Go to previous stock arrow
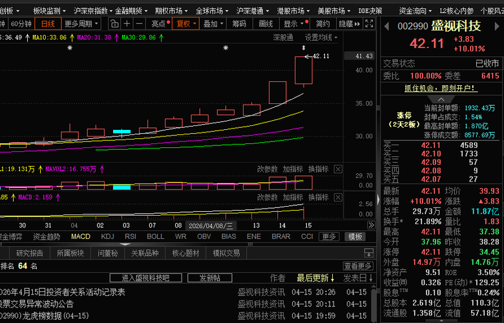Viewport: 504px width, 323px height. click(x=386, y=26)
